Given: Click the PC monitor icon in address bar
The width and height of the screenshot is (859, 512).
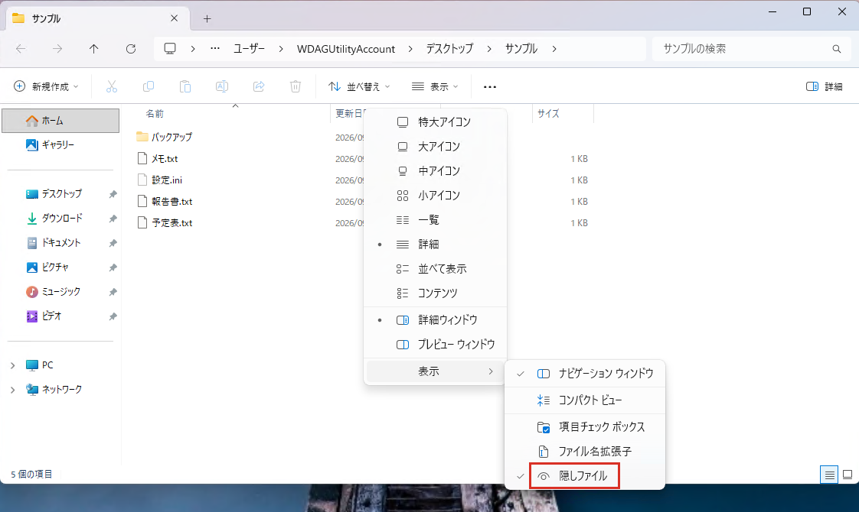Looking at the screenshot, I should click(171, 49).
